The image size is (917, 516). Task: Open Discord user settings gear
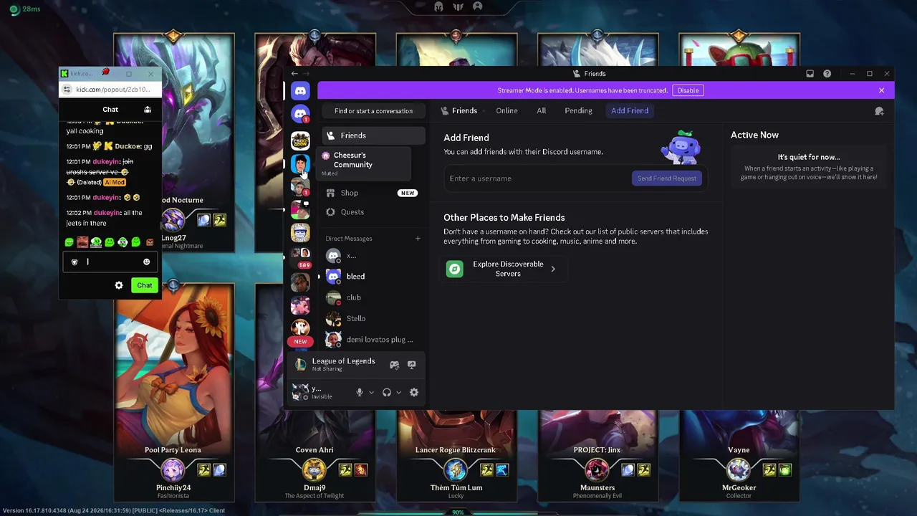pos(413,392)
